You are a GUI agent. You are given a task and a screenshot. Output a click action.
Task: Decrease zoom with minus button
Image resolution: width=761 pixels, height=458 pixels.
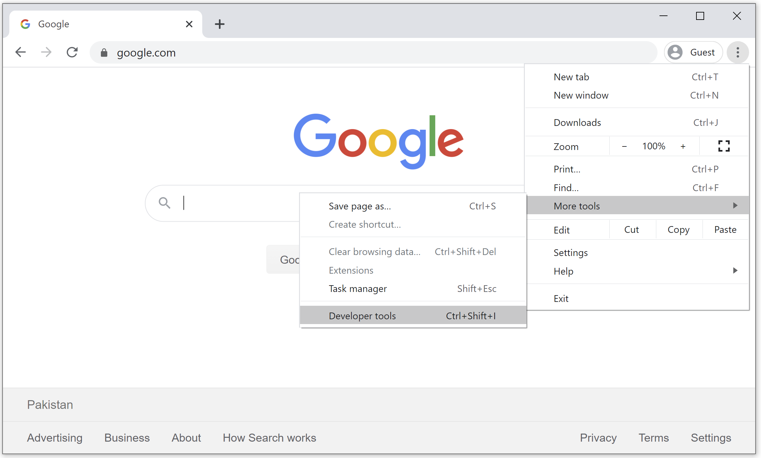tap(624, 146)
